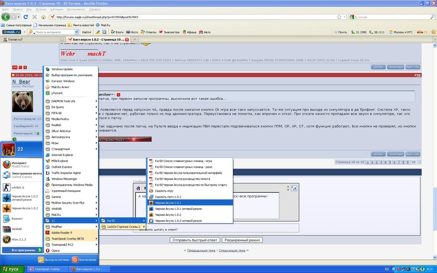Launch µTorrent from programs list
This screenshot has width=437, height=273.
[71, 93]
